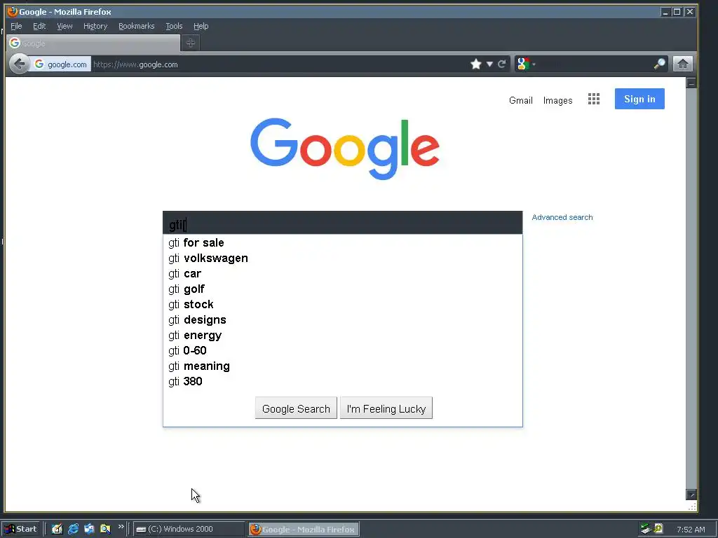
Task: Click the Google Search button
Action: click(x=296, y=408)
